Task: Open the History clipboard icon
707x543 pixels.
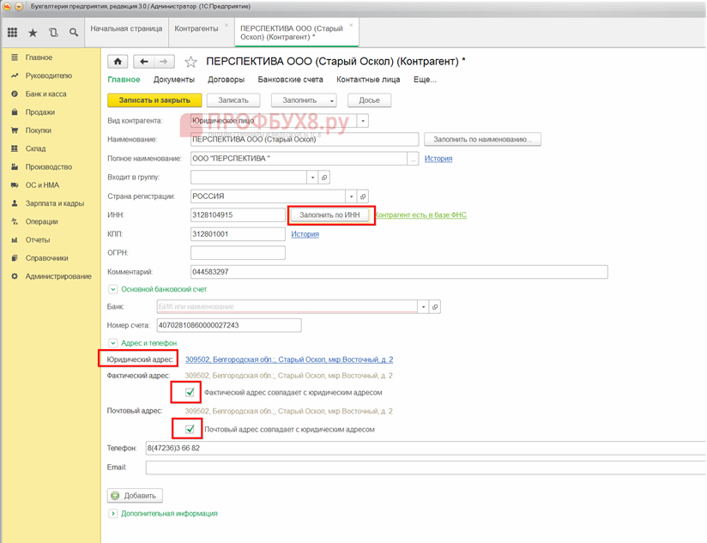Action: pyautogui.click(x=53, y=33)
